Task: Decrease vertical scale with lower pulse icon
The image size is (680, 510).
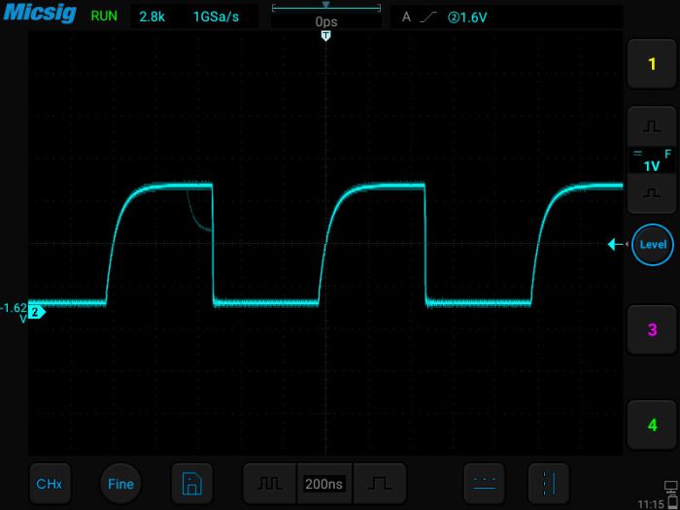Action: [x=652, y=193]
